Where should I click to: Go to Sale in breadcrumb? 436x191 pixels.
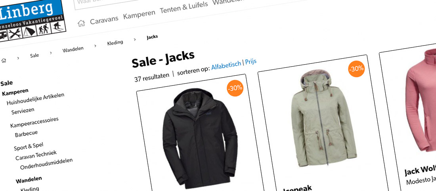tap(34, 55)
